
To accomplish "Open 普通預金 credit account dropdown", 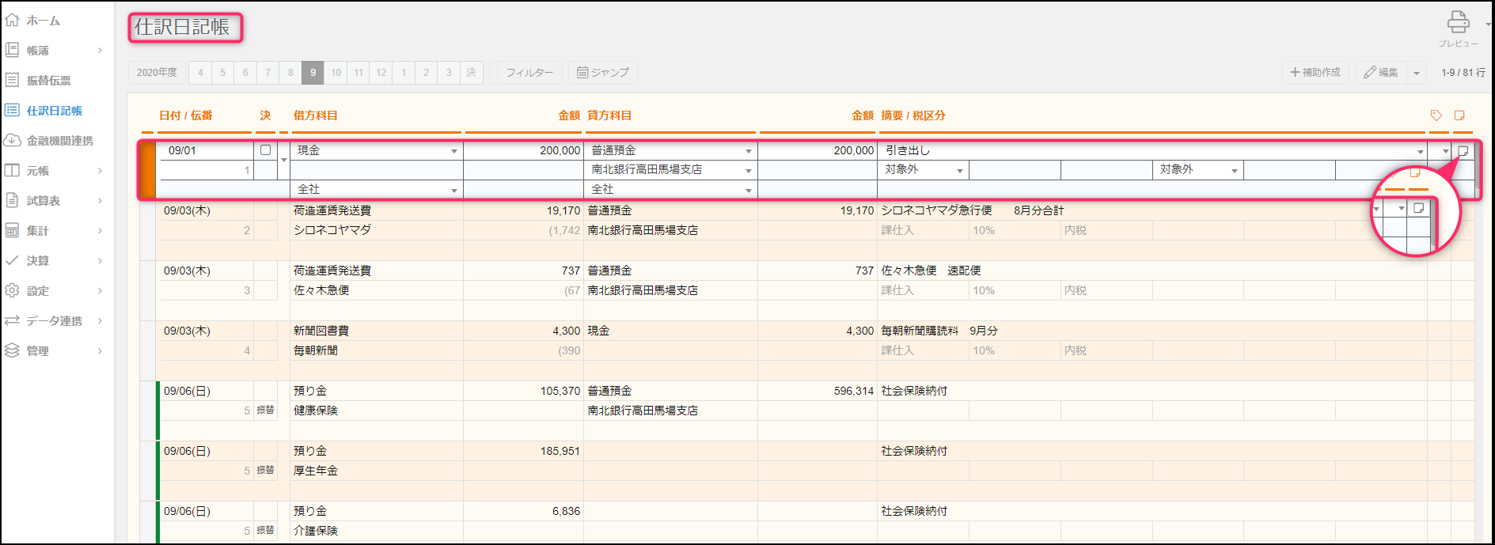I will (x=748, y=151).
